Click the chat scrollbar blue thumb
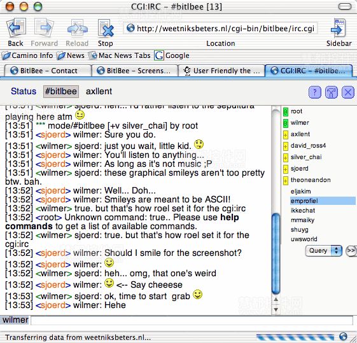This screenshot has width=357, height=343. pos(276,254)
